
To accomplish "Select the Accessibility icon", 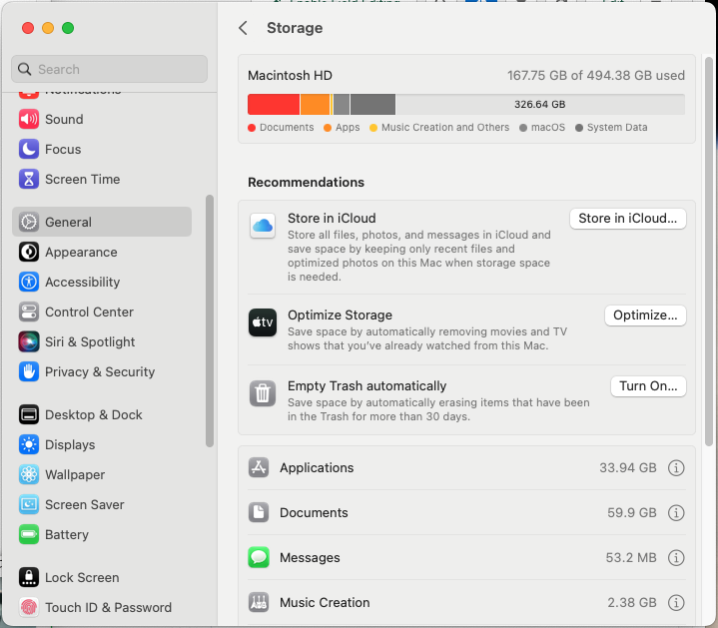I will [x=28, y=282].
